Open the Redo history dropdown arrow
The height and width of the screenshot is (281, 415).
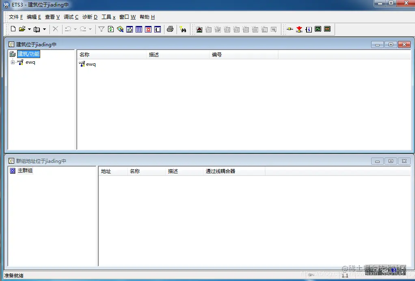tap(90, 29)
